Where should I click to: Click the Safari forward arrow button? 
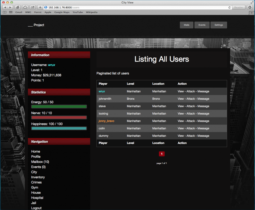pyautogui.click(x=10, y=7)
